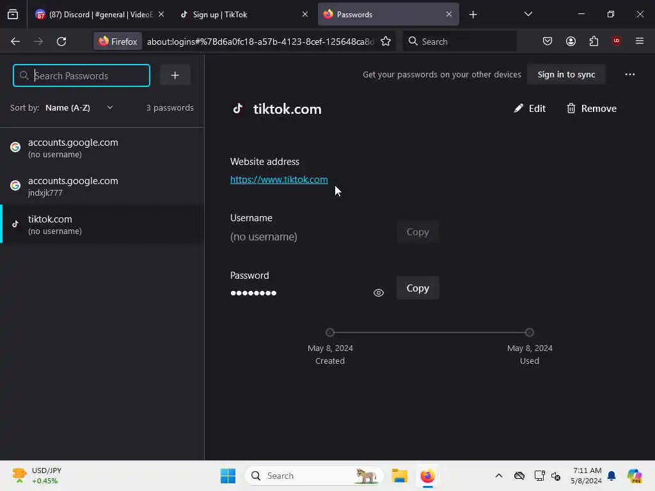Select the Passwords tab
Image resolution: width=655 pixels, height=491 pixels.
[x=388, y=14]
